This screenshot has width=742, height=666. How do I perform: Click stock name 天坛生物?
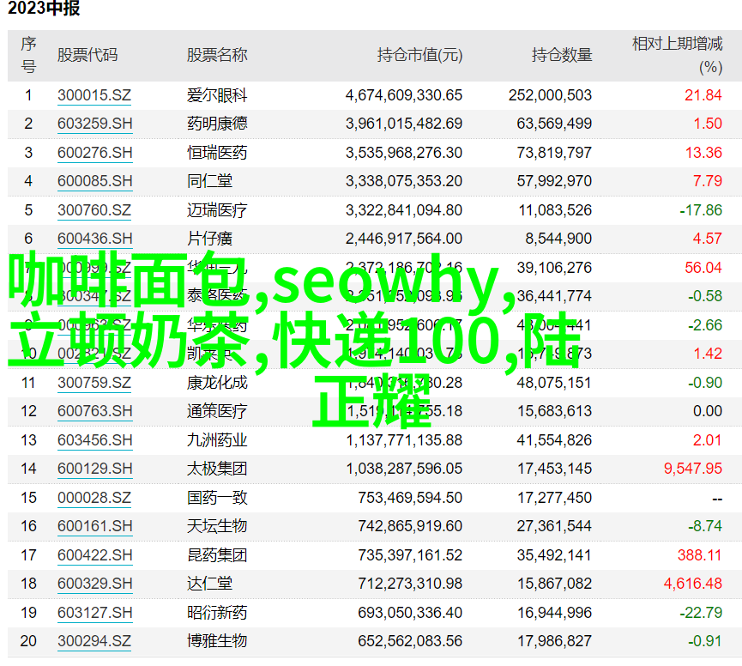point(217,526)
